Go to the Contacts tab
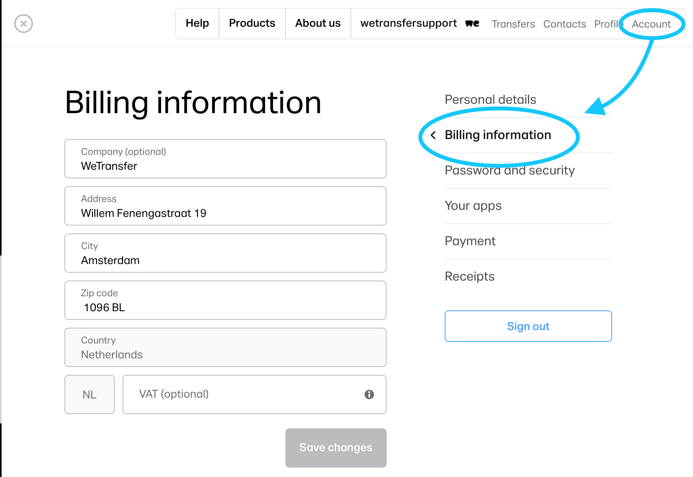Viewport: 693px width, 477px height. tap(565, 24)
